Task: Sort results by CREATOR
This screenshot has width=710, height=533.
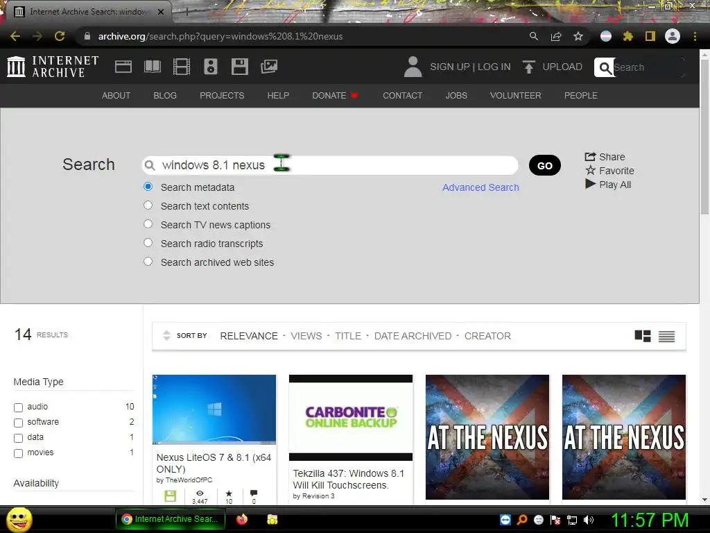Action: click(x=487, y=336)
